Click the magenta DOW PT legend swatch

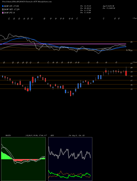(x=3, y=13)
